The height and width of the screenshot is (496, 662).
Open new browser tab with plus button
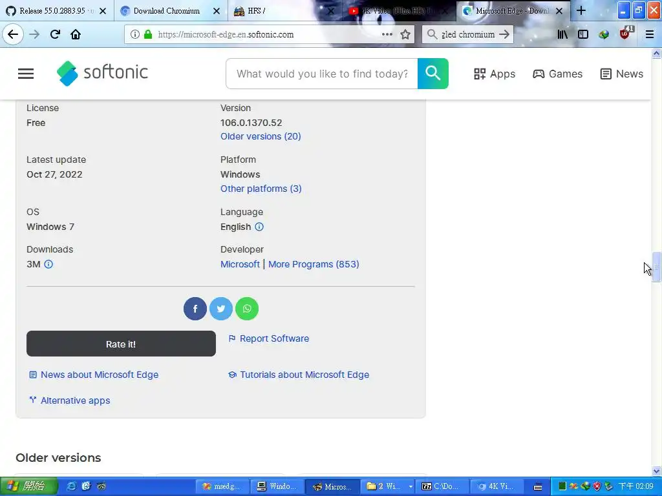[x=581, y=10]
